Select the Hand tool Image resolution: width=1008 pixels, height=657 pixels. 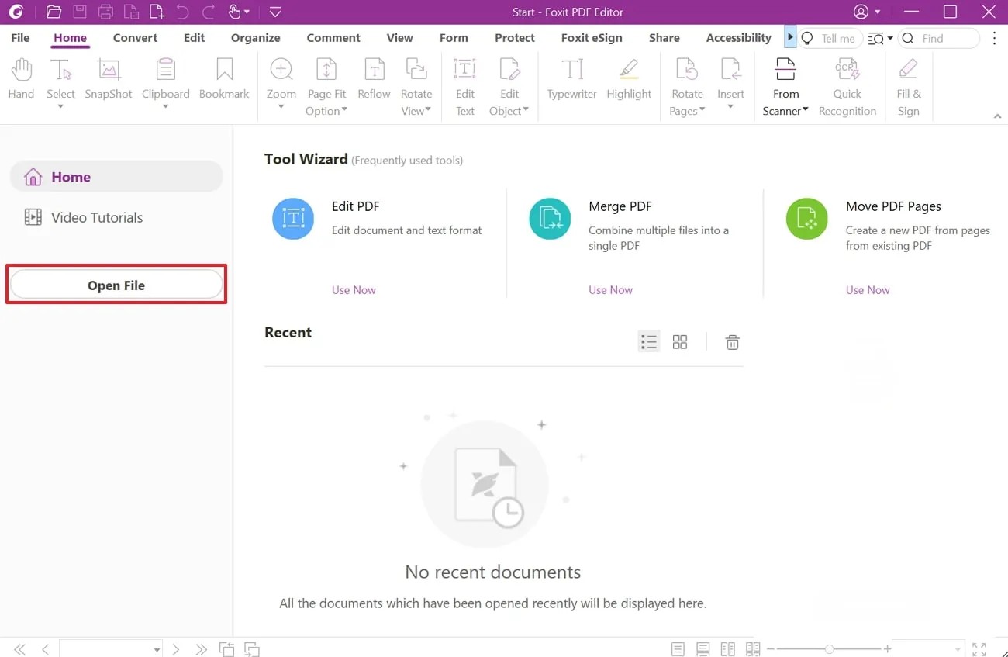[21, 79]
